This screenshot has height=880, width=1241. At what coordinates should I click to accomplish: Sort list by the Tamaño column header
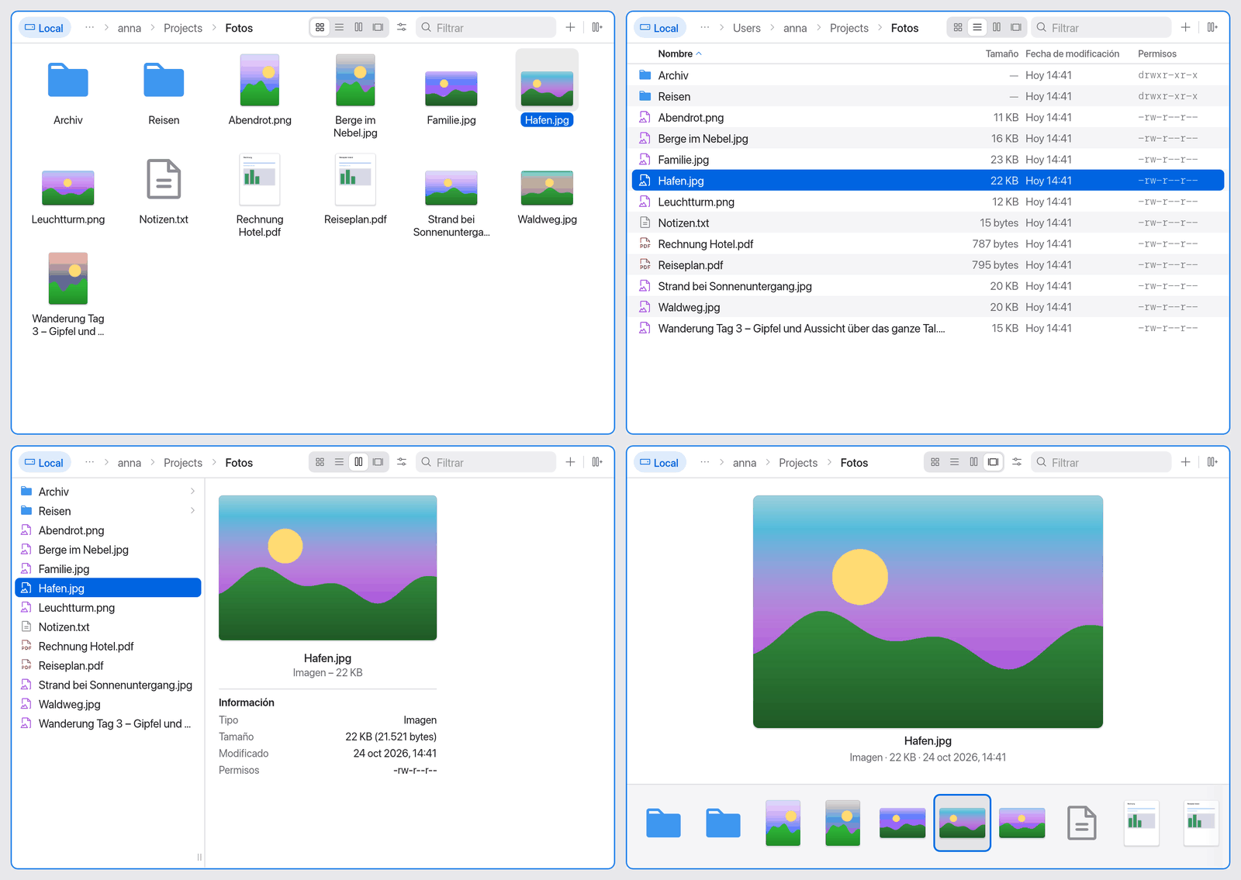pos(1001,53)
